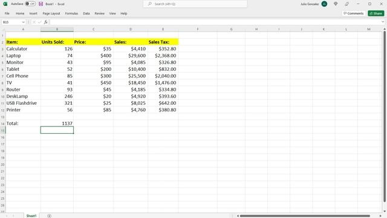Click the Search box in title bar
Viewport: 387px width, 218px height.
[195, 4]
